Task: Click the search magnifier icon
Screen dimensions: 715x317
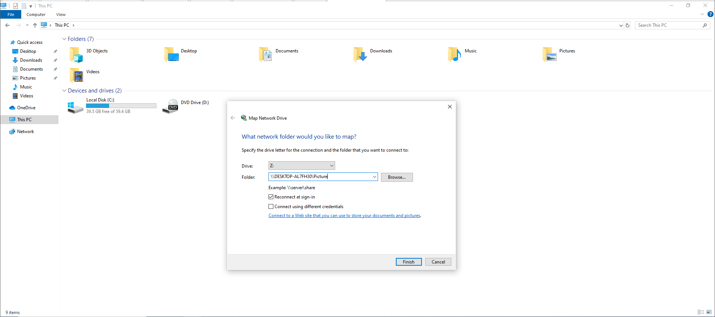Action: pyautogui.click(x=705, y=25)
